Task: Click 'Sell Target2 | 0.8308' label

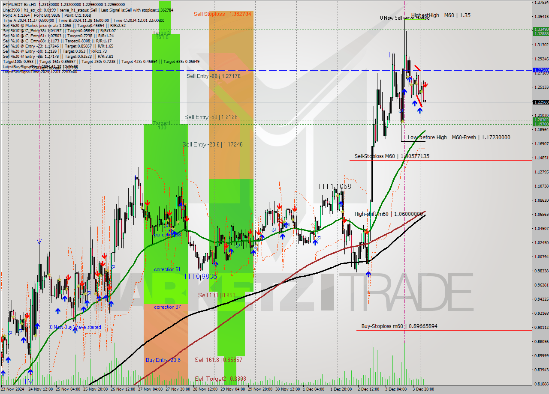Action: 220,379
